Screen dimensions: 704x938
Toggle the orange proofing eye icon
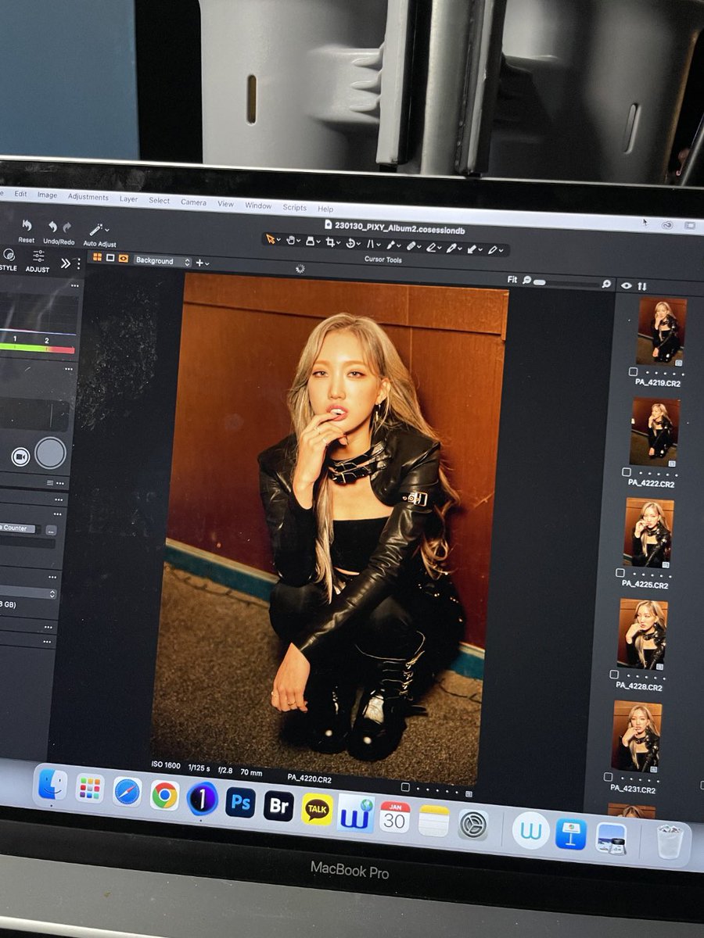pyautogui.click(x=123, y=258)
